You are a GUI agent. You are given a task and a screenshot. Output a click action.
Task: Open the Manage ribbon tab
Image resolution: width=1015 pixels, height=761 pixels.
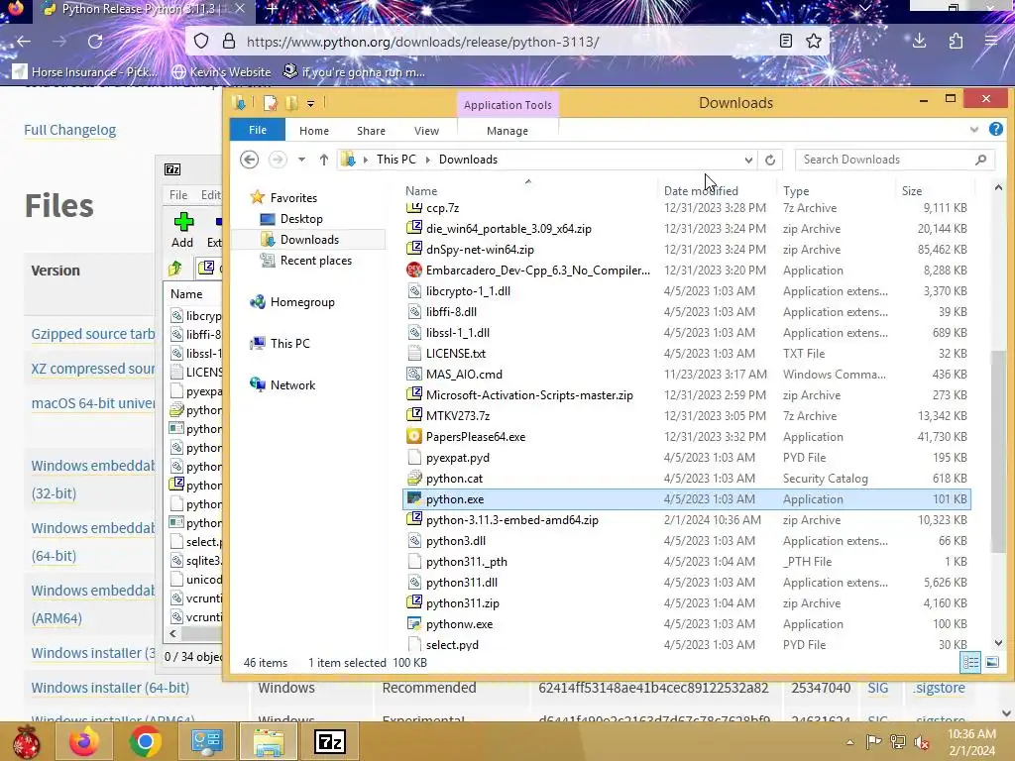point(507,131)
